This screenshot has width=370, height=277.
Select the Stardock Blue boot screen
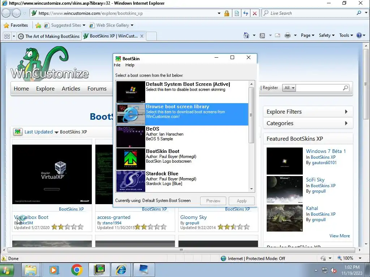click(182, 181)
